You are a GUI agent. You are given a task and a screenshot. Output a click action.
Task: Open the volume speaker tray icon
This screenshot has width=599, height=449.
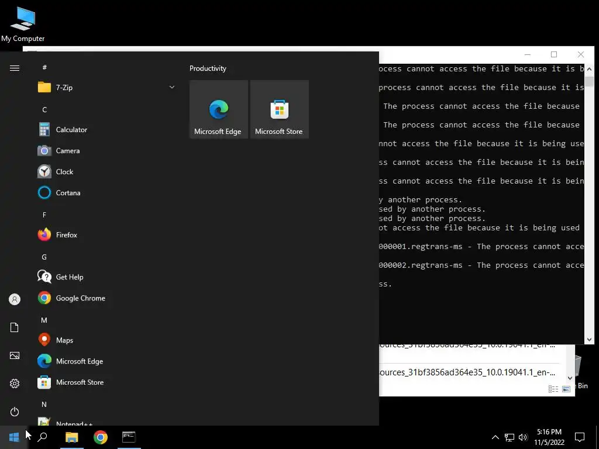click(523, 437)
